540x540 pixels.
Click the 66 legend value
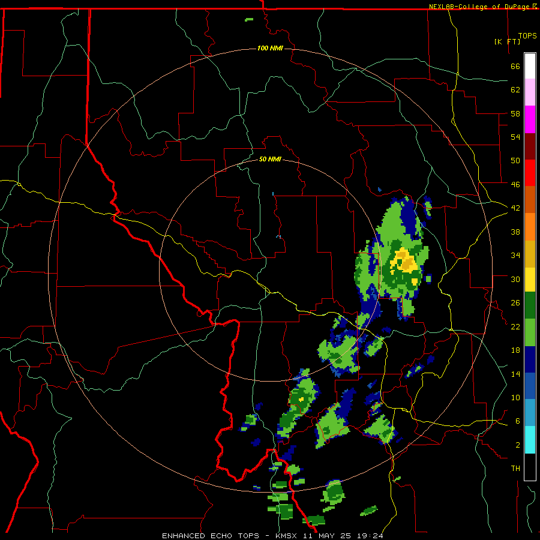point(515,67)
